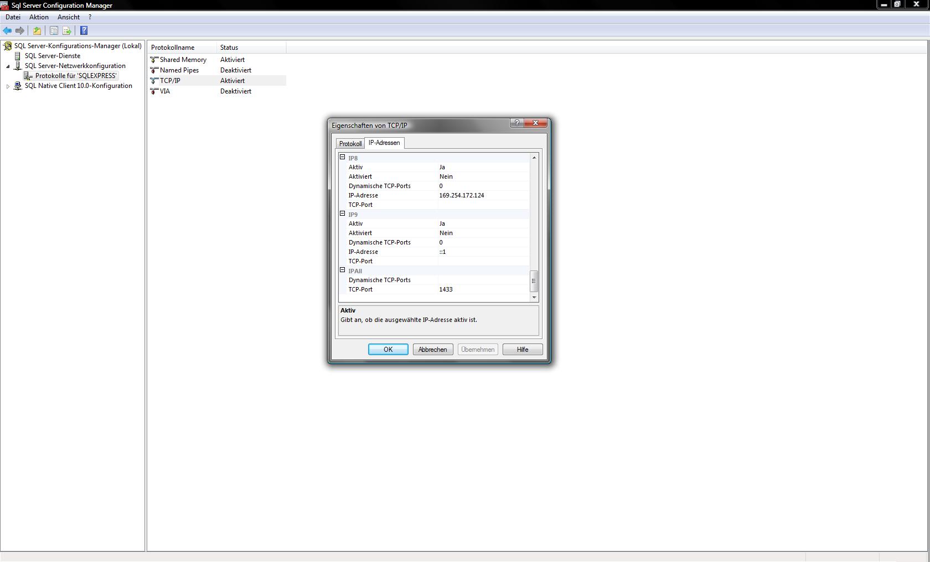Collapse the IPAll section
Viewport: 930px width, 562px height.
coord(343,270)
